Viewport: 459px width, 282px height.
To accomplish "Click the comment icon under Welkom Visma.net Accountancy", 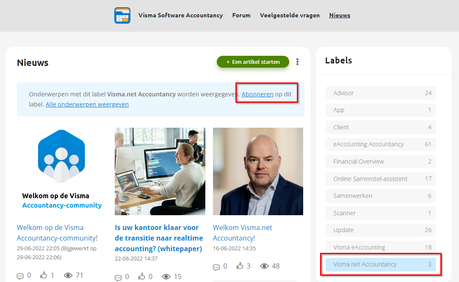I will point(216,266).
